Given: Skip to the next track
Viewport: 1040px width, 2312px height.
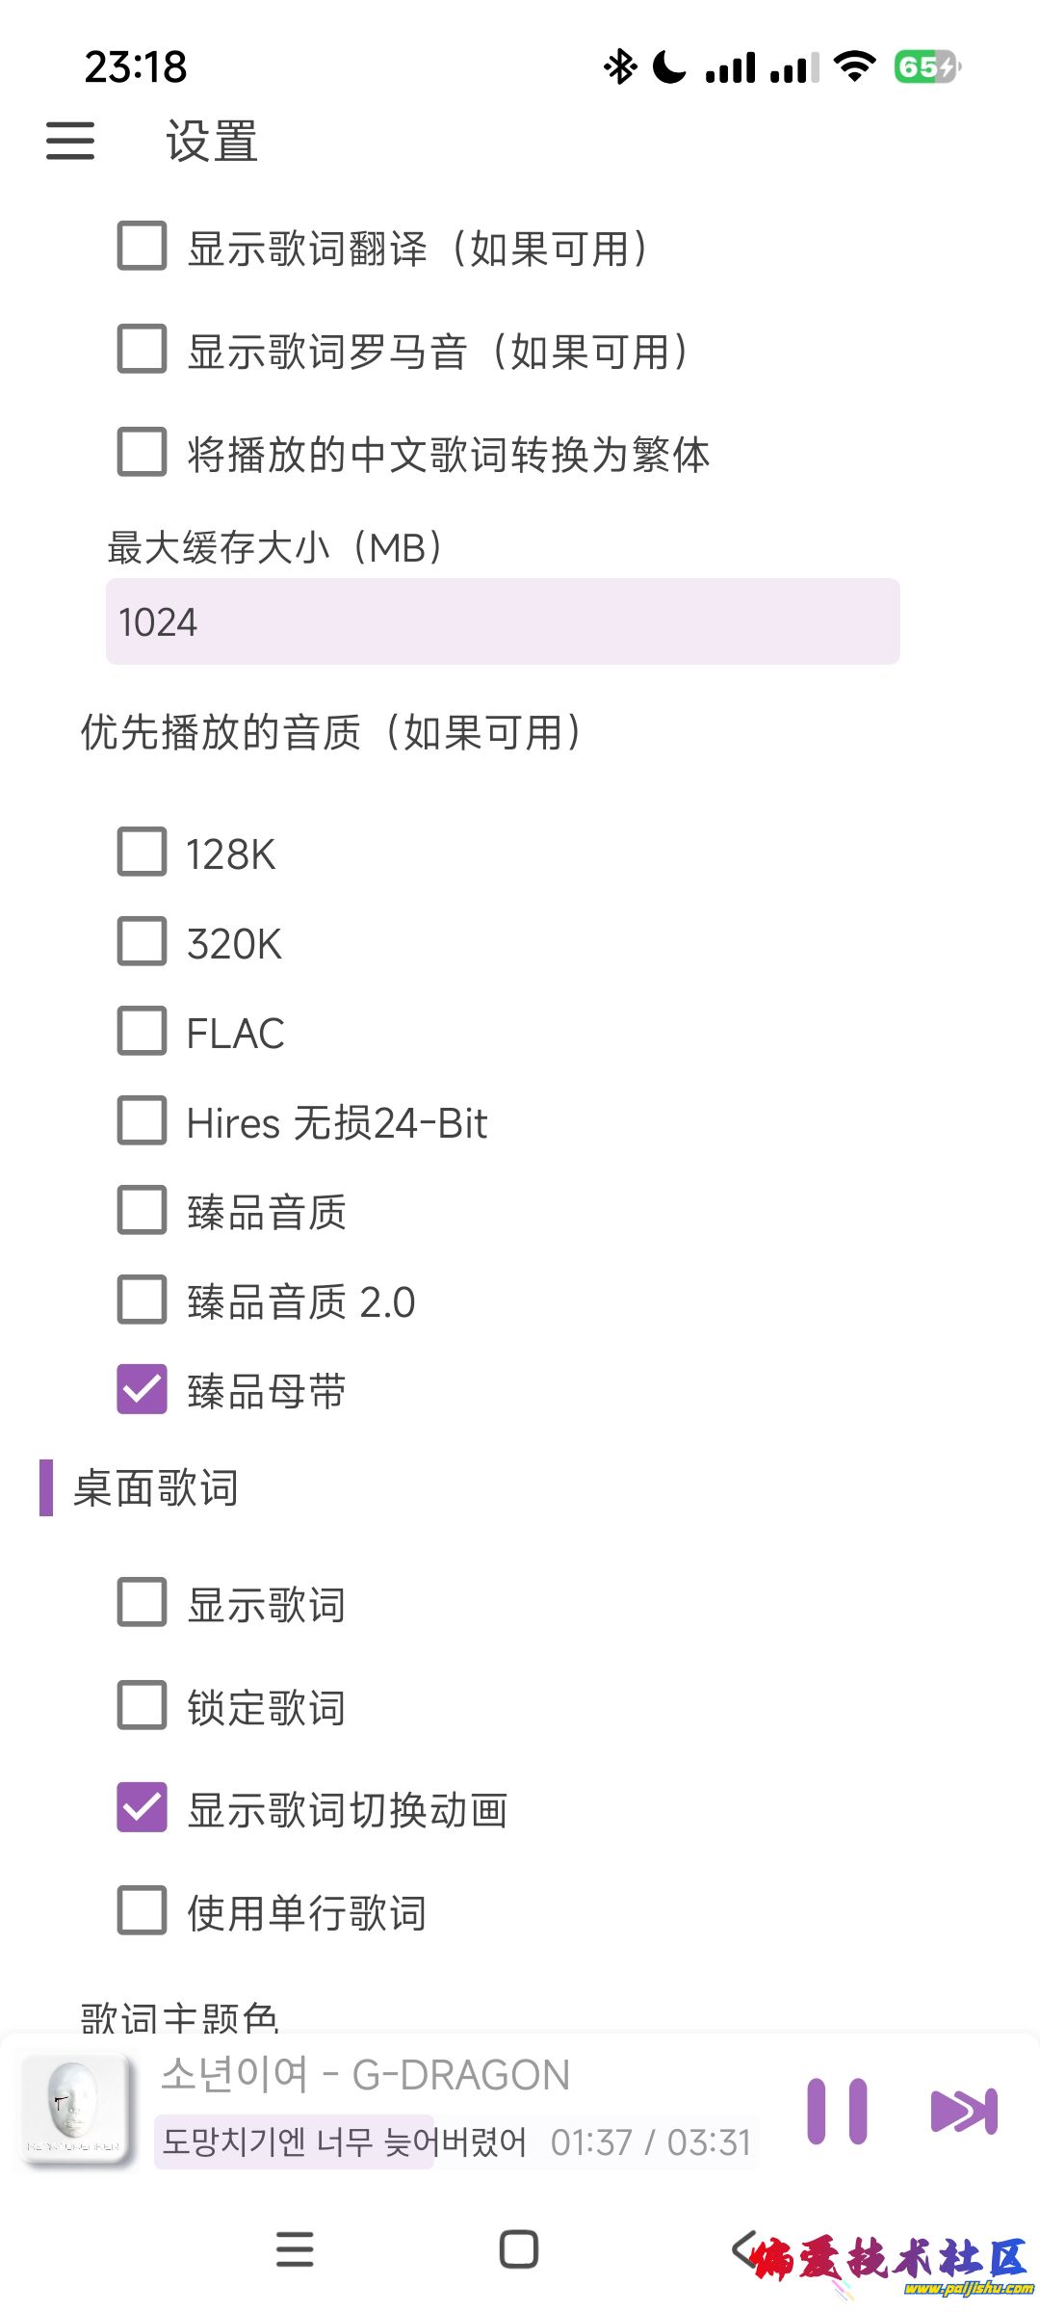Looking at the screenshot, I should 963,2111.
